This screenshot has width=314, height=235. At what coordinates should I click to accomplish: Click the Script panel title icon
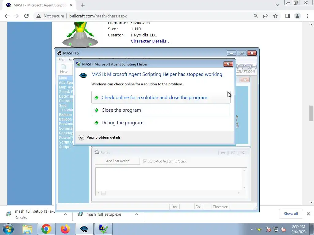[97, 152]
